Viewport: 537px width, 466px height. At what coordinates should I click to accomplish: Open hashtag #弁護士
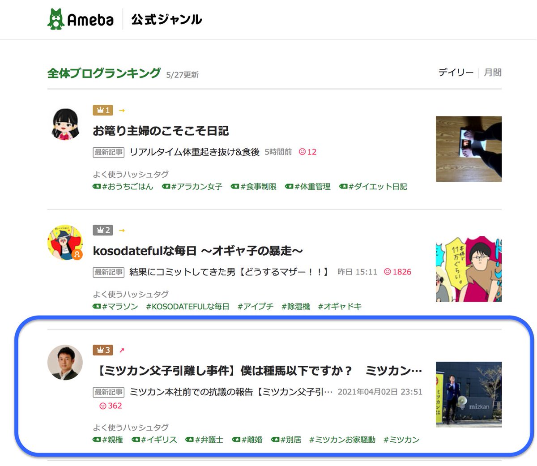point(205,440)
